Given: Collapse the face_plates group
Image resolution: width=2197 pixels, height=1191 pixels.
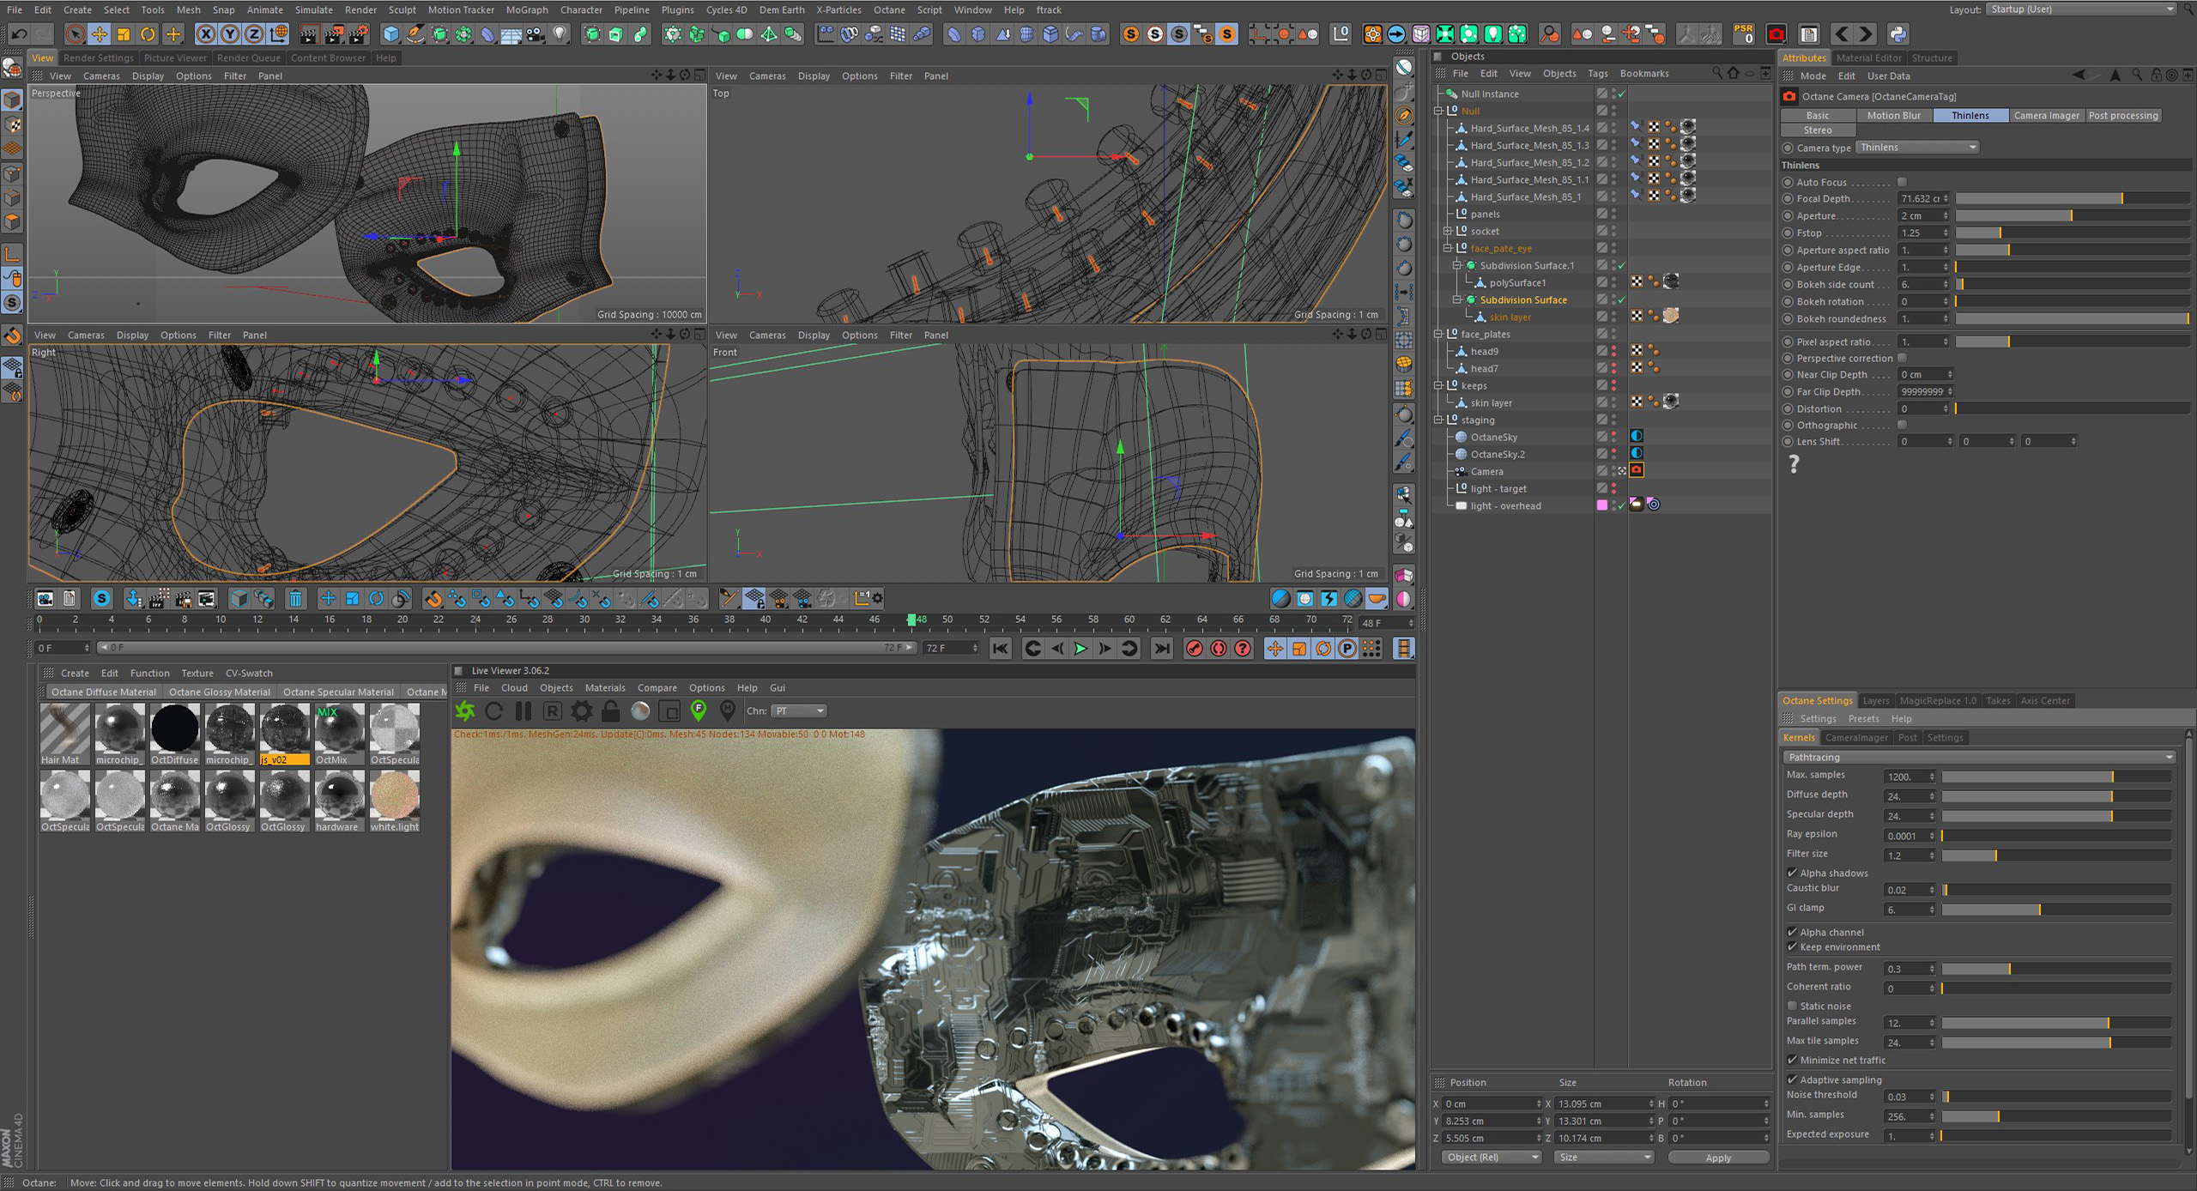Looking at the screenshot, I should [1438, 334].
